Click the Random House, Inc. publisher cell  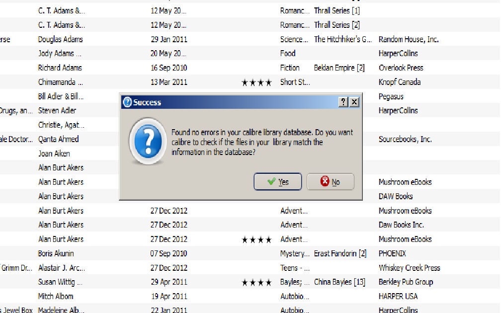409,39
